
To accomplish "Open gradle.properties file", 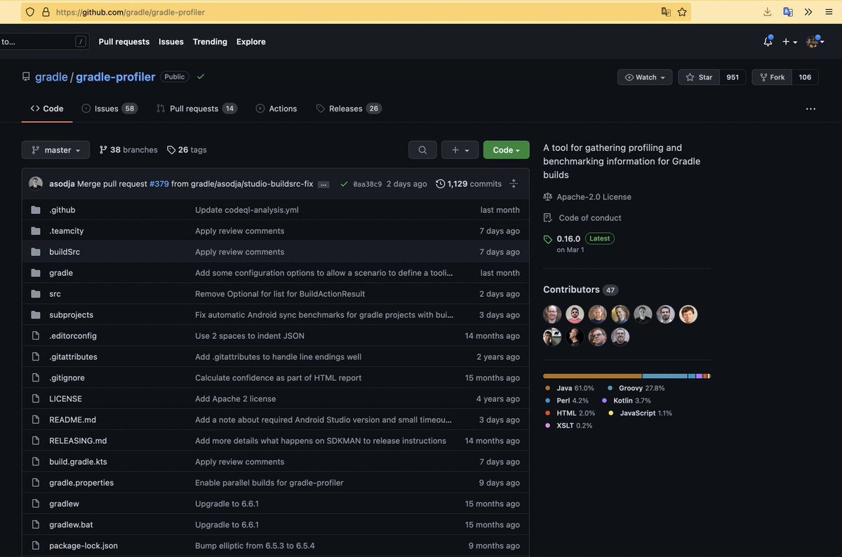I will 81,483.
